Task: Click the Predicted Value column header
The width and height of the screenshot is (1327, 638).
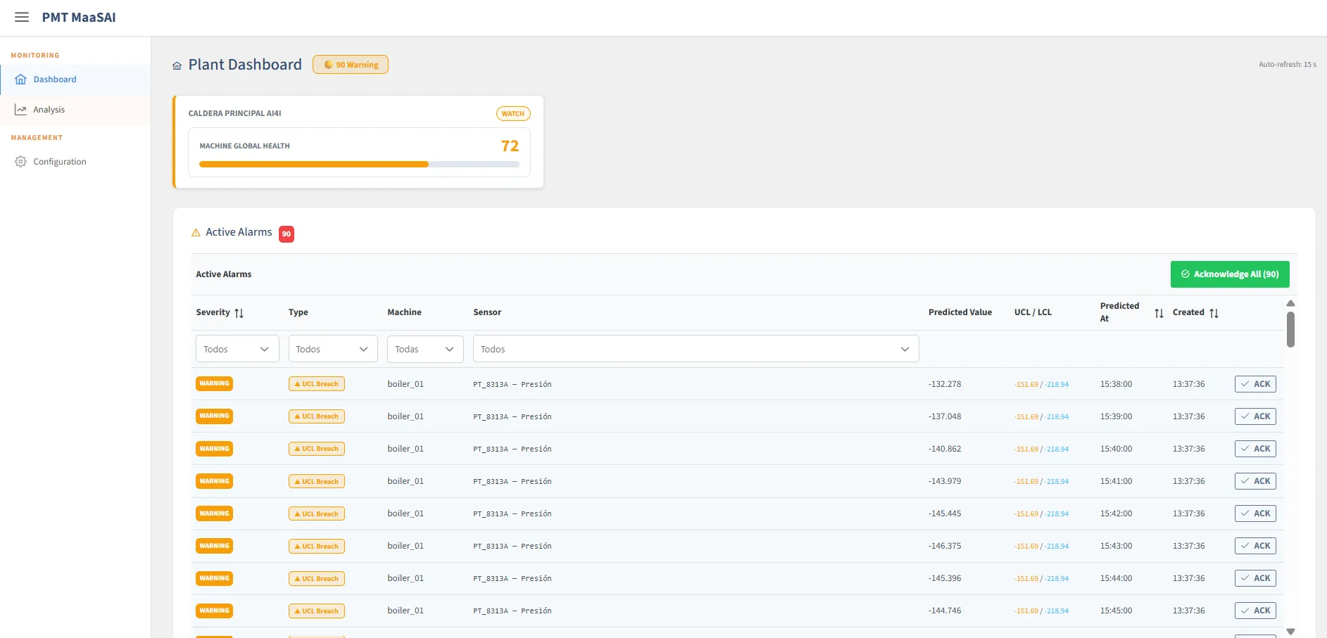Action: coord(960,312)
